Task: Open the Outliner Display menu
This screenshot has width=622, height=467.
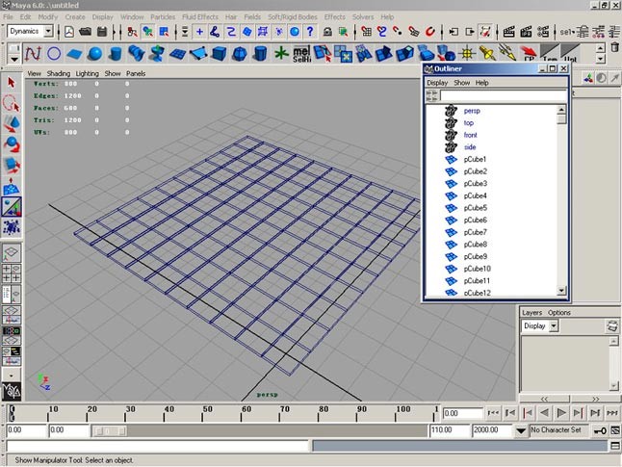Action: click(x=437, y=83)
